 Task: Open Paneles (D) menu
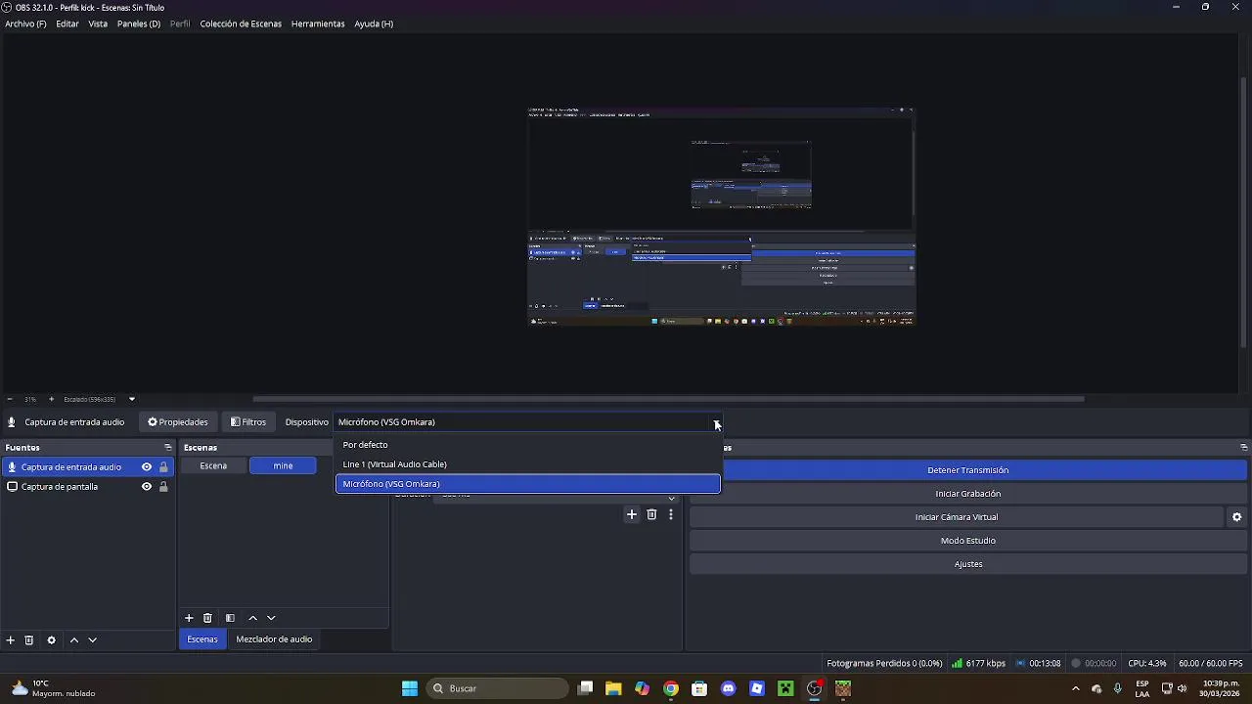point(139,23)
